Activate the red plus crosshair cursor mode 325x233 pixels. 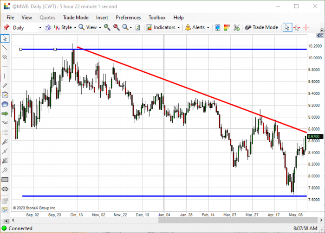click(306, 27)
